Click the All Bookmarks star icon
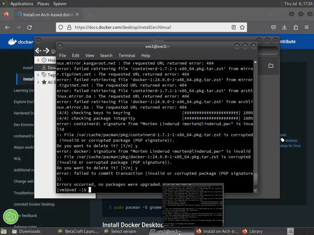 pos(44,82)
